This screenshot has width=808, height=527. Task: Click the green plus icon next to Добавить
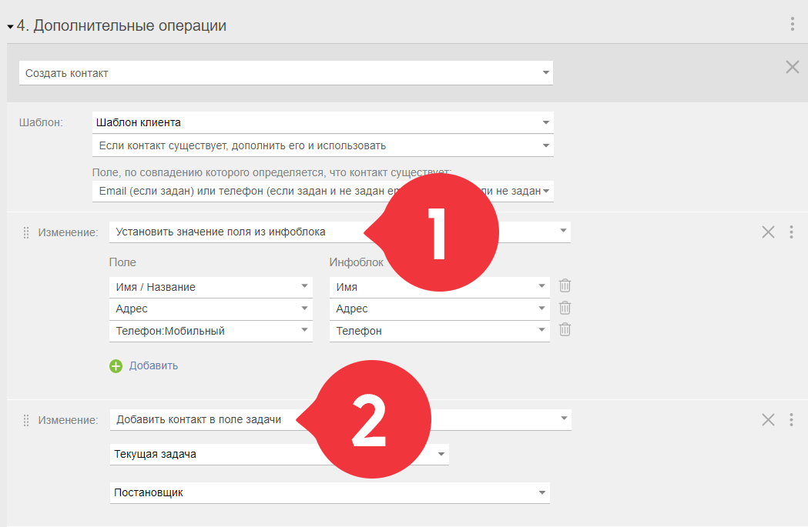(x=116, y=366)
